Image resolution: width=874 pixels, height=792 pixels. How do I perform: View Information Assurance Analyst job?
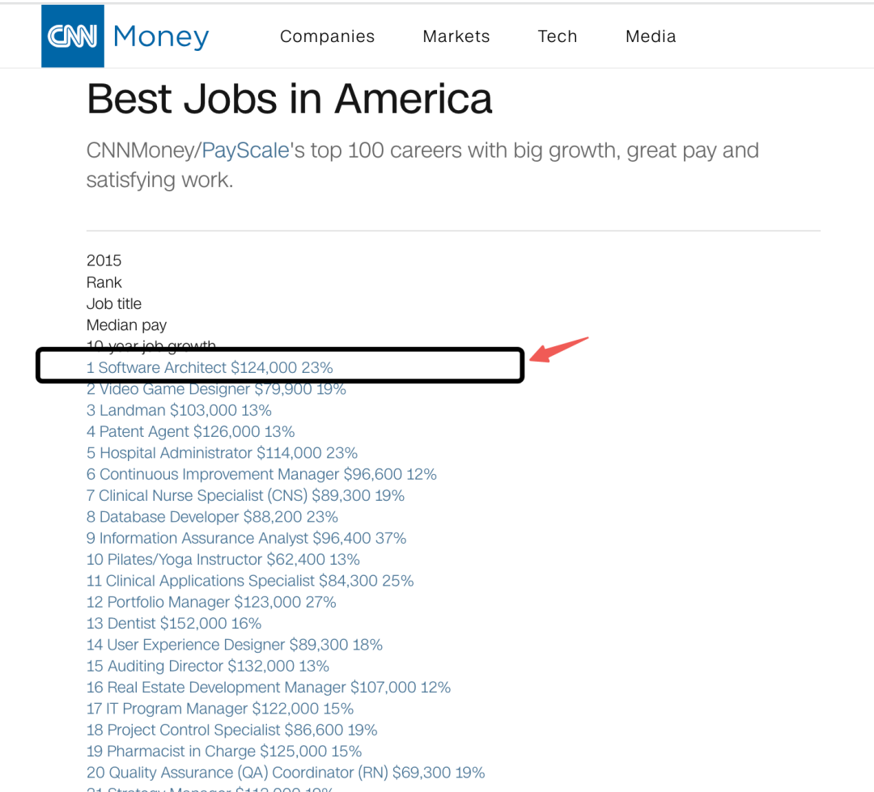246,538
